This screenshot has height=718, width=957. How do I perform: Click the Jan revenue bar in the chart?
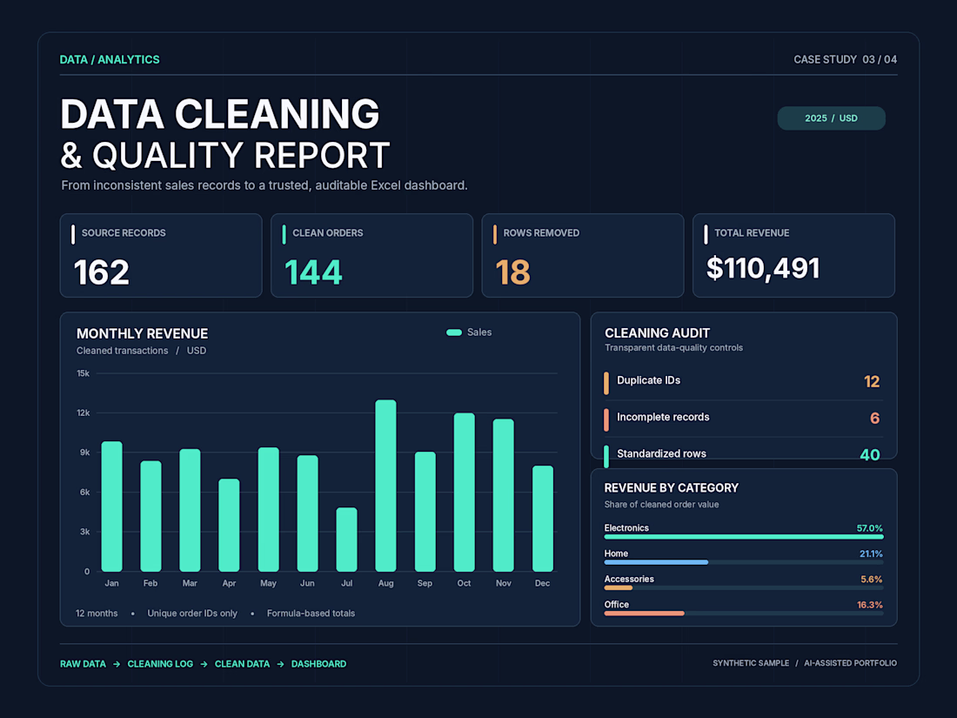click(111, 507)
